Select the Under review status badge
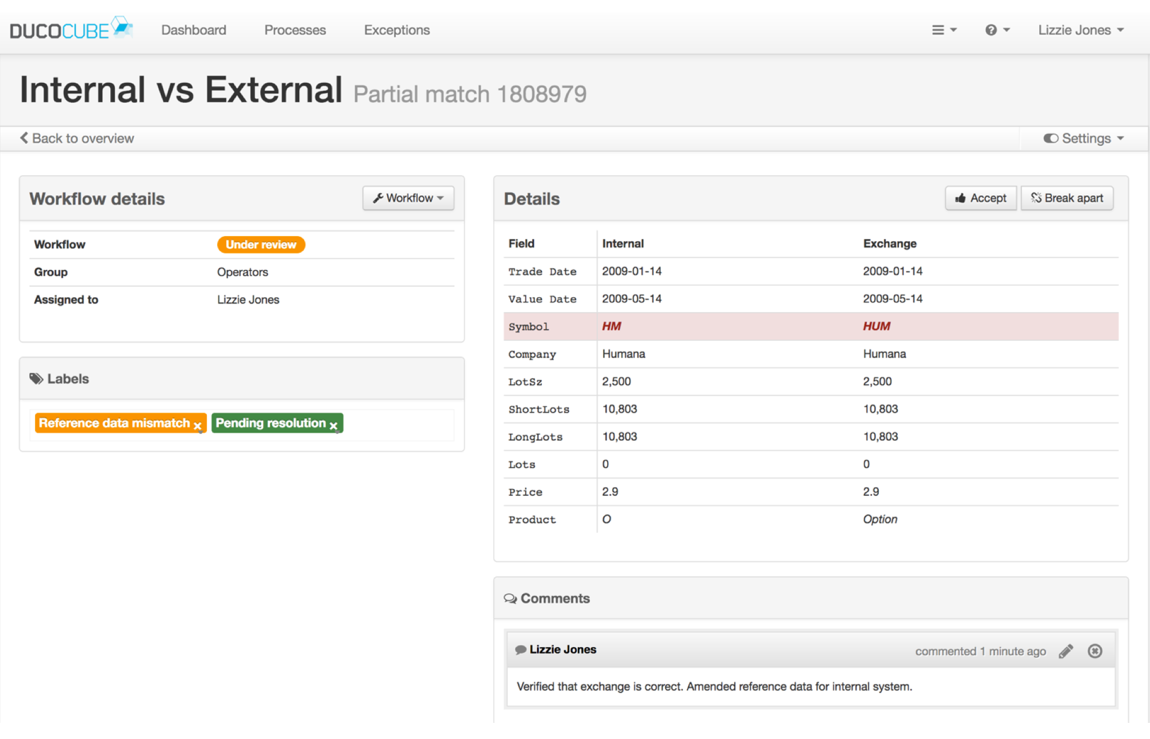The height and width of the screenshot is (739, 1150). point(260,244)
